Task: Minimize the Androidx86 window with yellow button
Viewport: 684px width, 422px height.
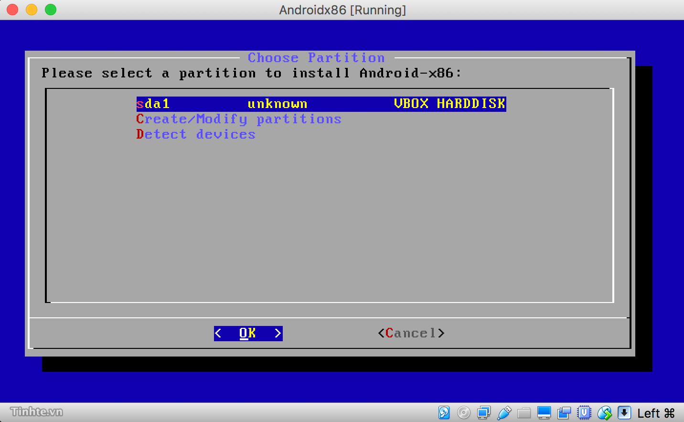Action: coord(32,10)
